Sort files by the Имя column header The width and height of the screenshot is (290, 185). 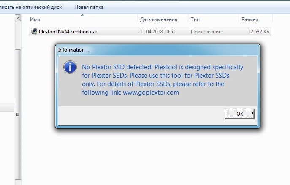tap(36, 19)
